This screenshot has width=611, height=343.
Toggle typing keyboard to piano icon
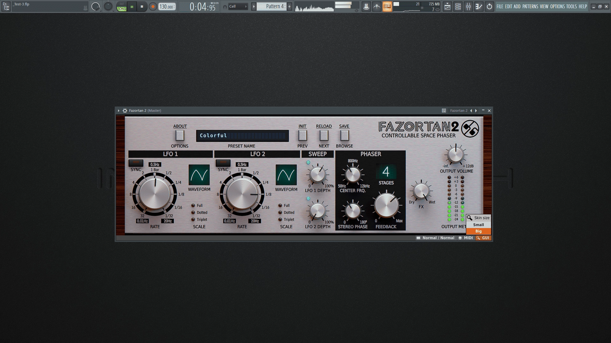387,6
